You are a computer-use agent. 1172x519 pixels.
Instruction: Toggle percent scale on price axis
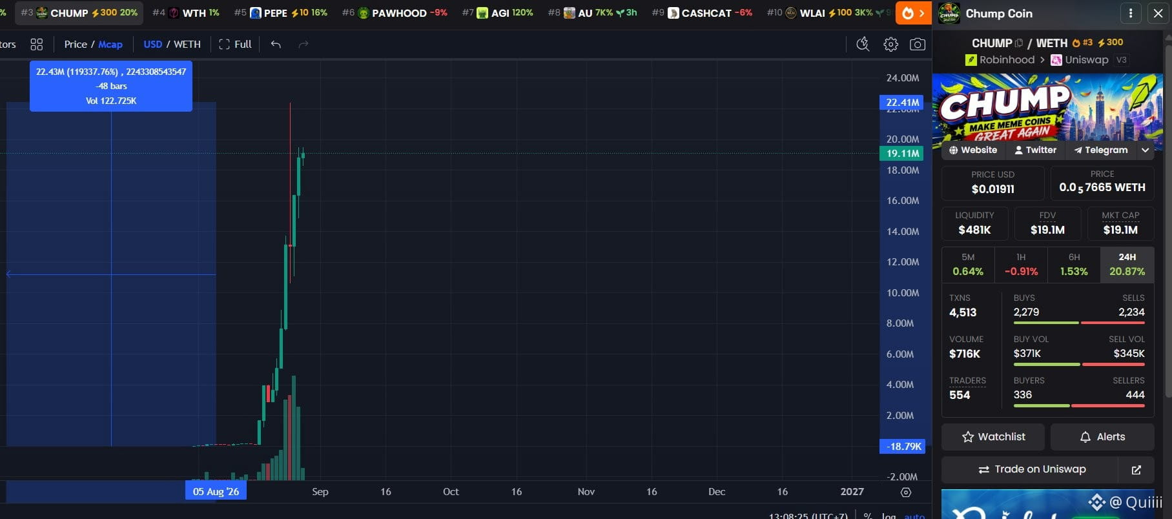[x=867, y=515]
